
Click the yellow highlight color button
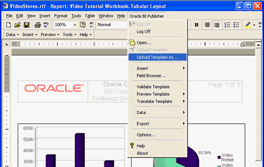[247, 25]
